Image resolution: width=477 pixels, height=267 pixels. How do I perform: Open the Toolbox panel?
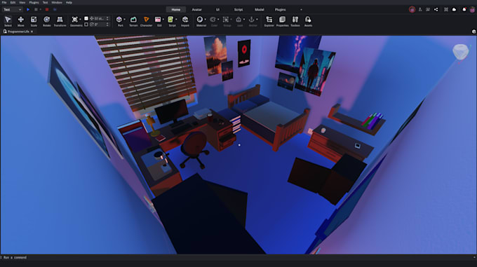pos(295,21)
